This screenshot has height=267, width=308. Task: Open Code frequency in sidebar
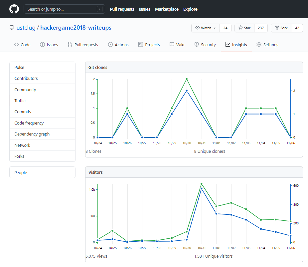coord(43,123)
